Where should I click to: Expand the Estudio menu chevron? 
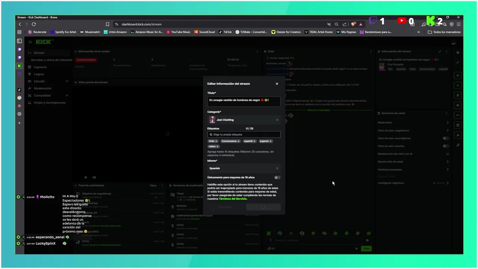click(67, 81)
